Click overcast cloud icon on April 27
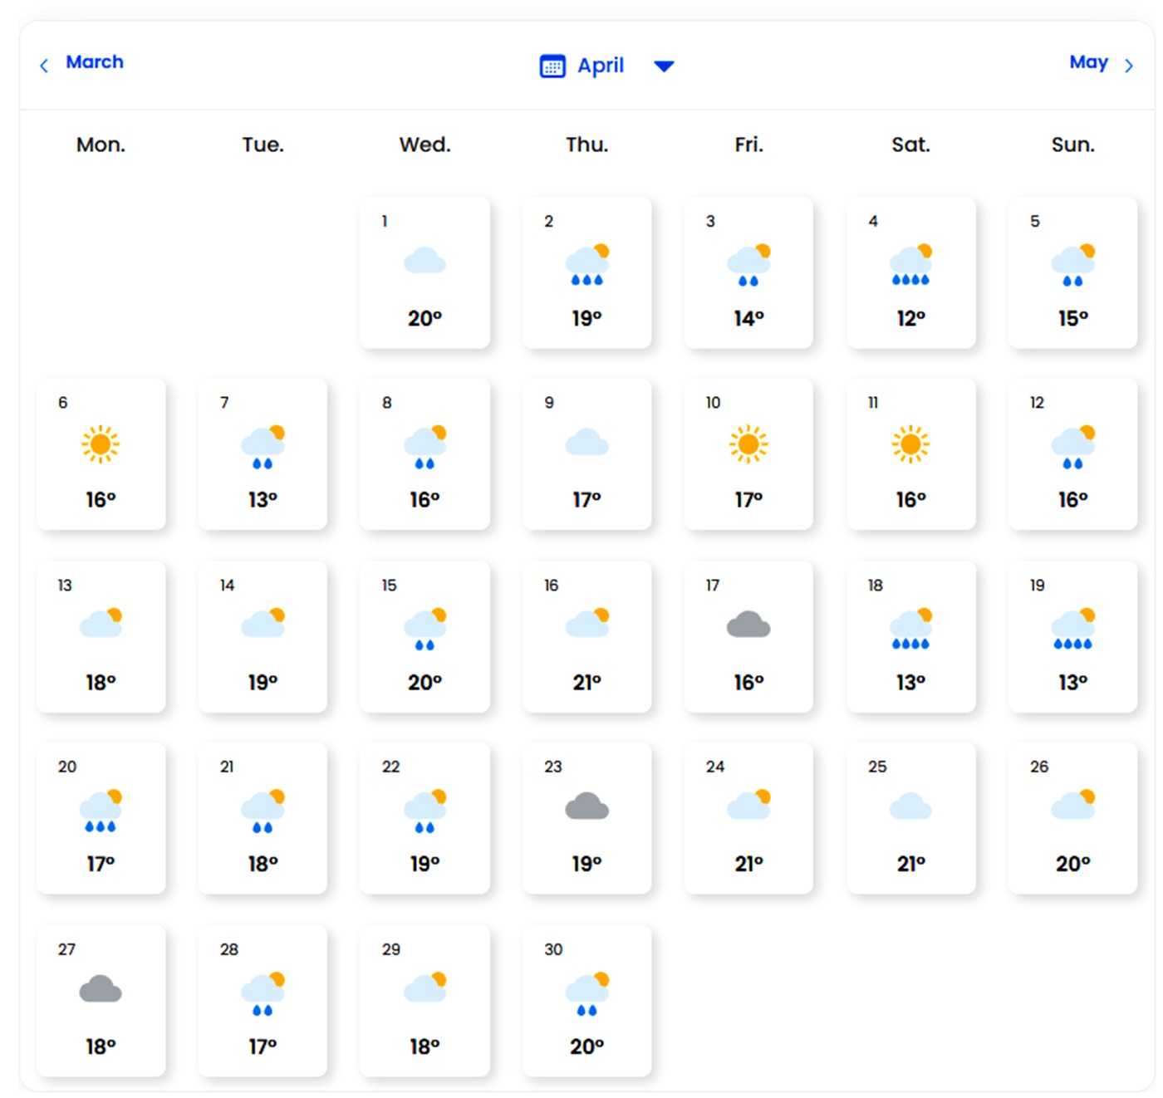Image resolution: width=1163 pixels, height=1098 pixels. click(x=101, y=988)
